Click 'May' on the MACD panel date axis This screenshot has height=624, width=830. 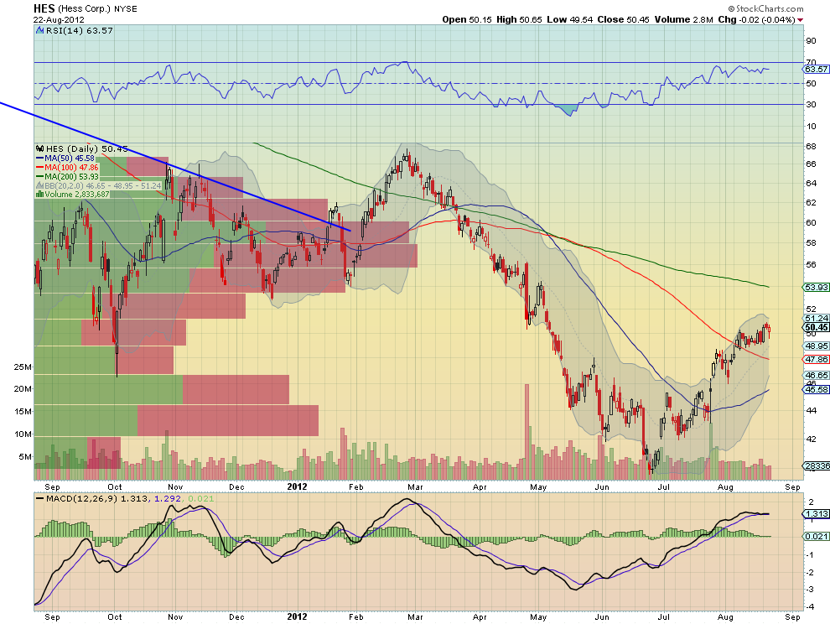coord(538,616)
